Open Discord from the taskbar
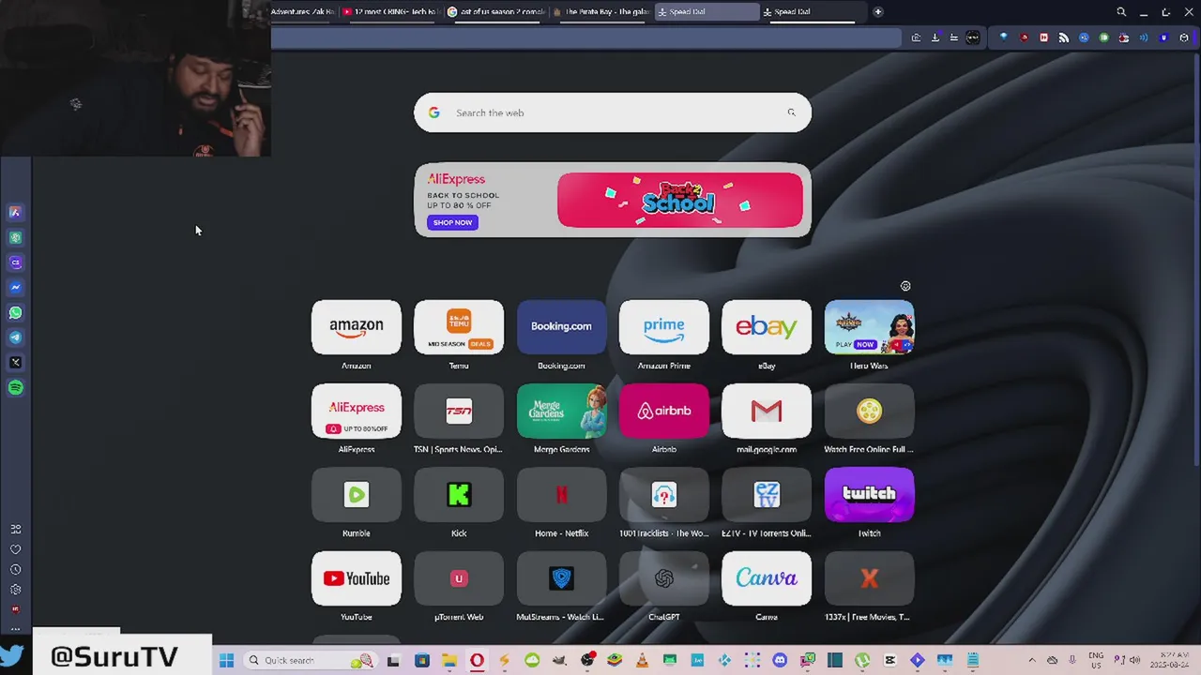 [780, 660]
